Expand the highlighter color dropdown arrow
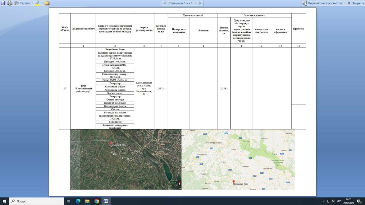365x205 pixels. (x=42, y=3)
